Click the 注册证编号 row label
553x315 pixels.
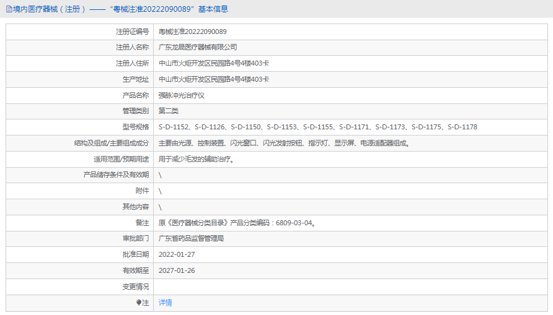point(133,32)
